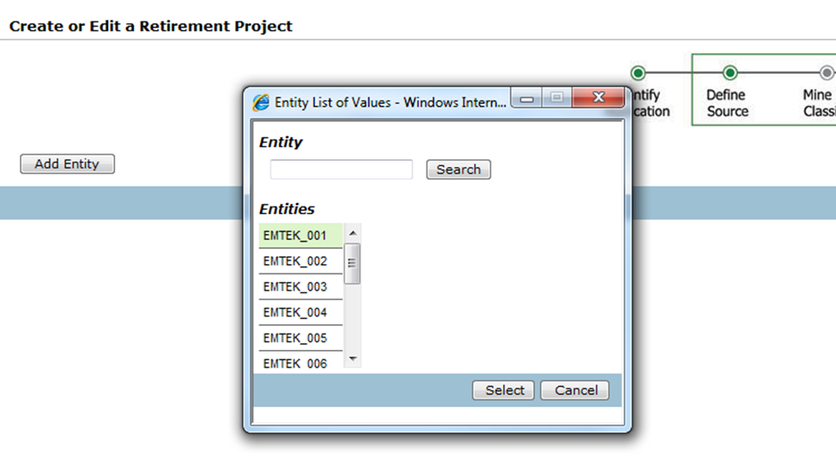The height and width of the screenshot is (475, 836).
Task: Open the Define Source step label
Action: pyautogui.click(x=727, y=103)
